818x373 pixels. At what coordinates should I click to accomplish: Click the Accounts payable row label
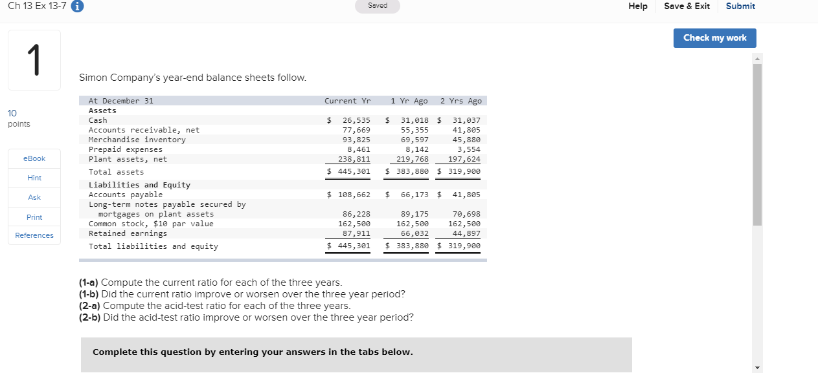126,195
